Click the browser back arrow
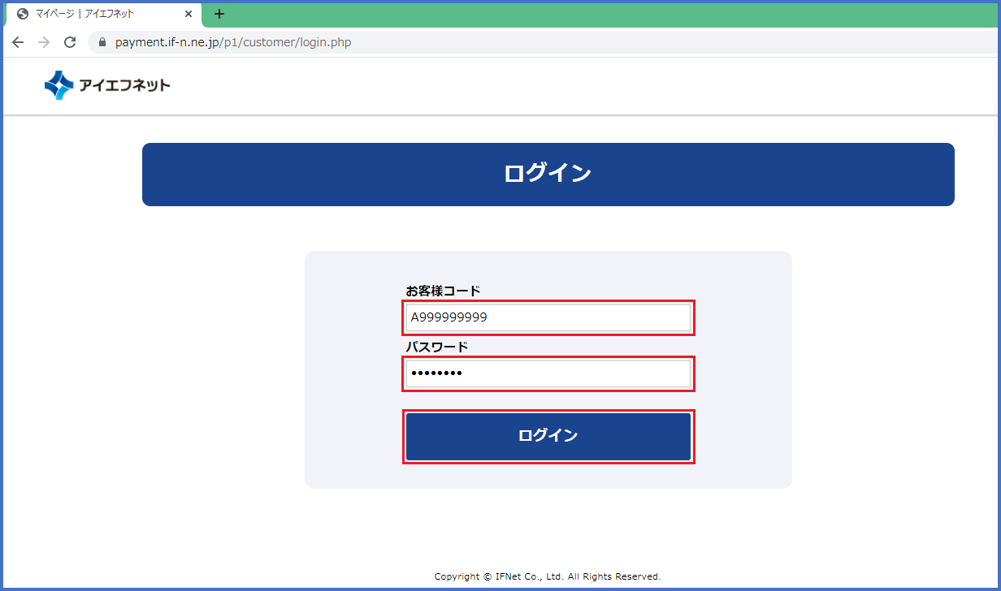The image size is (1001, 591). click(18, 42)
